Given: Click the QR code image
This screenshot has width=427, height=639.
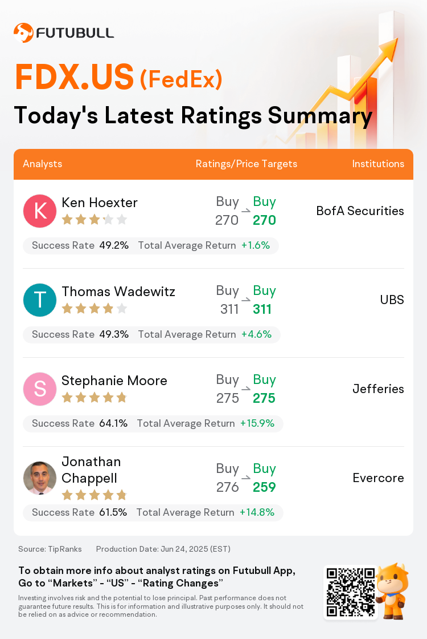Looking at the screenshot, I should tap(351, 592).
